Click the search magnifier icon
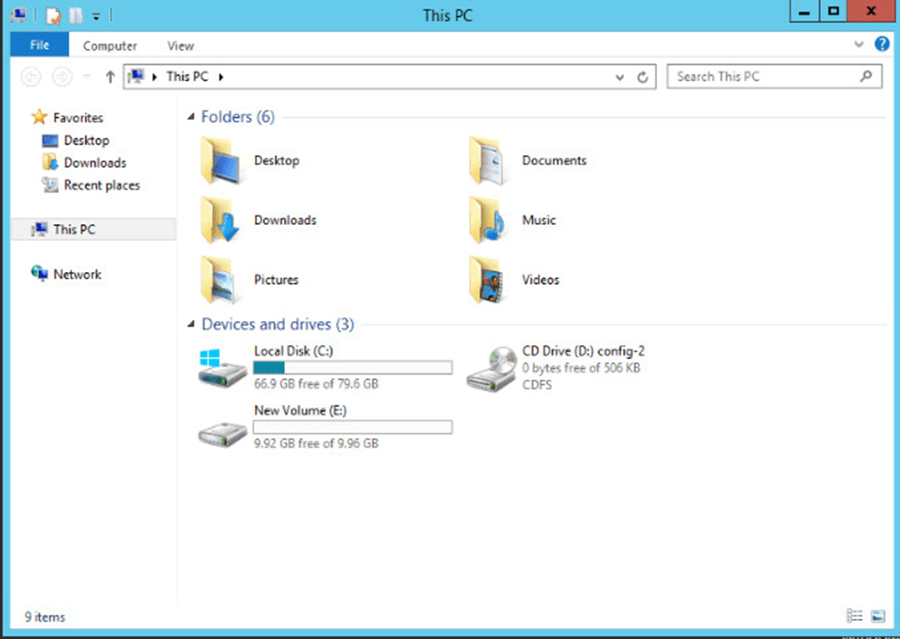The image size is (900, 639). (866, 76)
